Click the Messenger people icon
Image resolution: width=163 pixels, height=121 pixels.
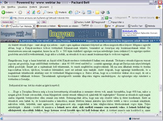(x=108, y=12)
